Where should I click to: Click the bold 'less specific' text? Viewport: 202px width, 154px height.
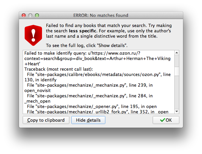(x=83, y=31)
